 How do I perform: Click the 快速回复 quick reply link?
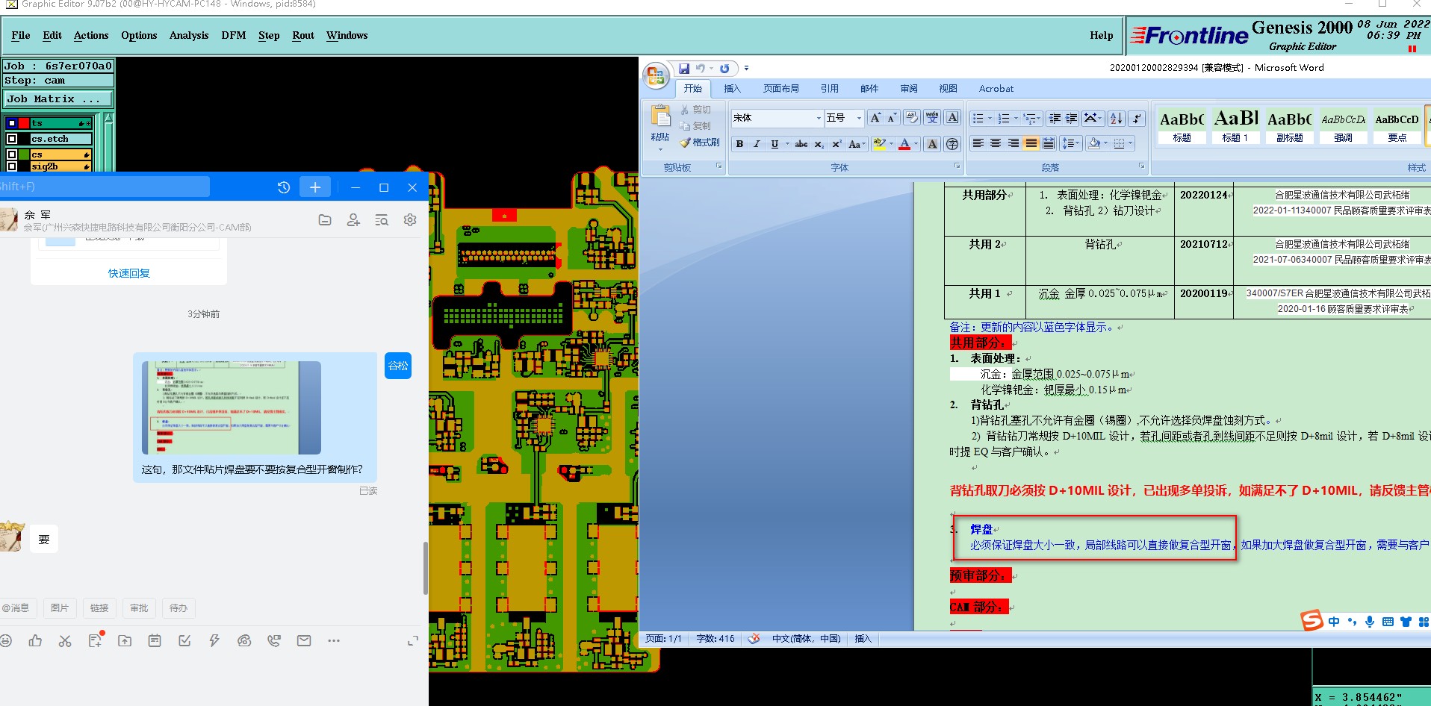coord(129,273)
